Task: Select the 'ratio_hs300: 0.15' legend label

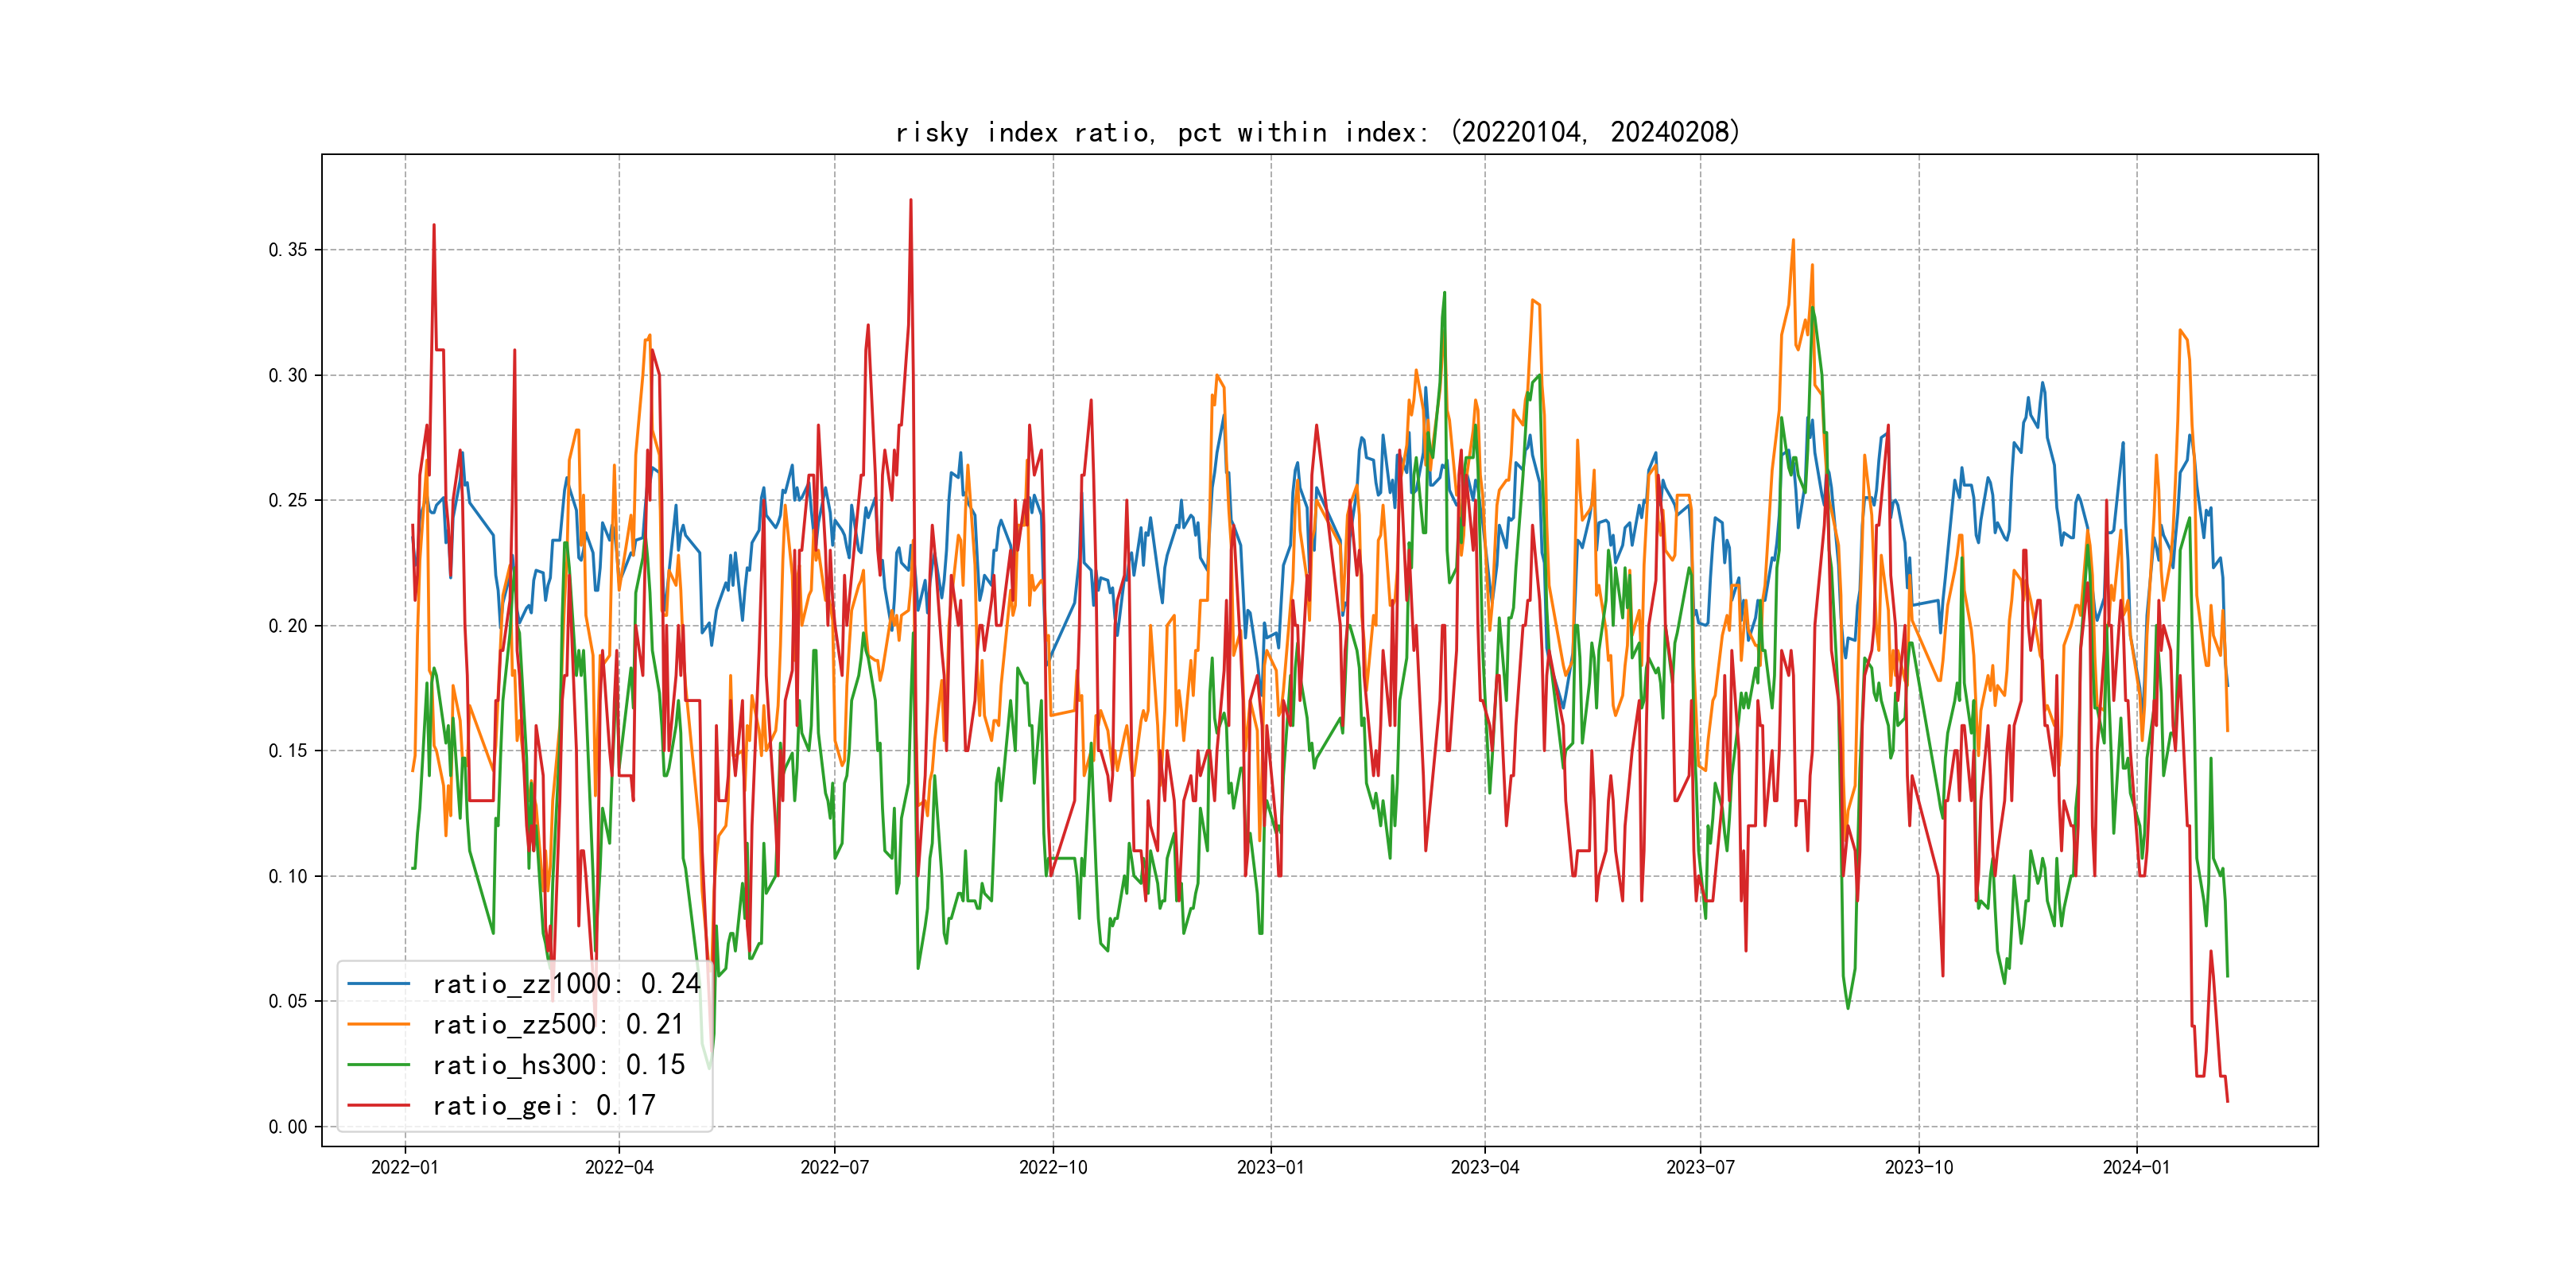Action: [x=559, y=1065]
